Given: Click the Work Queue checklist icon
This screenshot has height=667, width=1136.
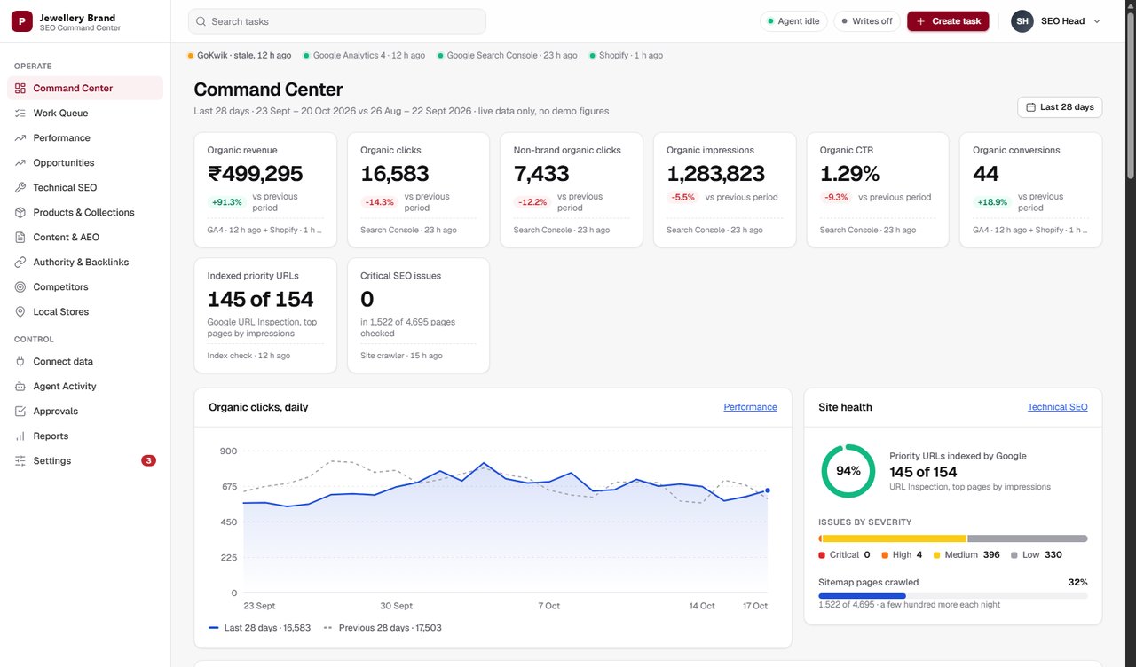Looking at the screenshot, I should click(20, 113).
